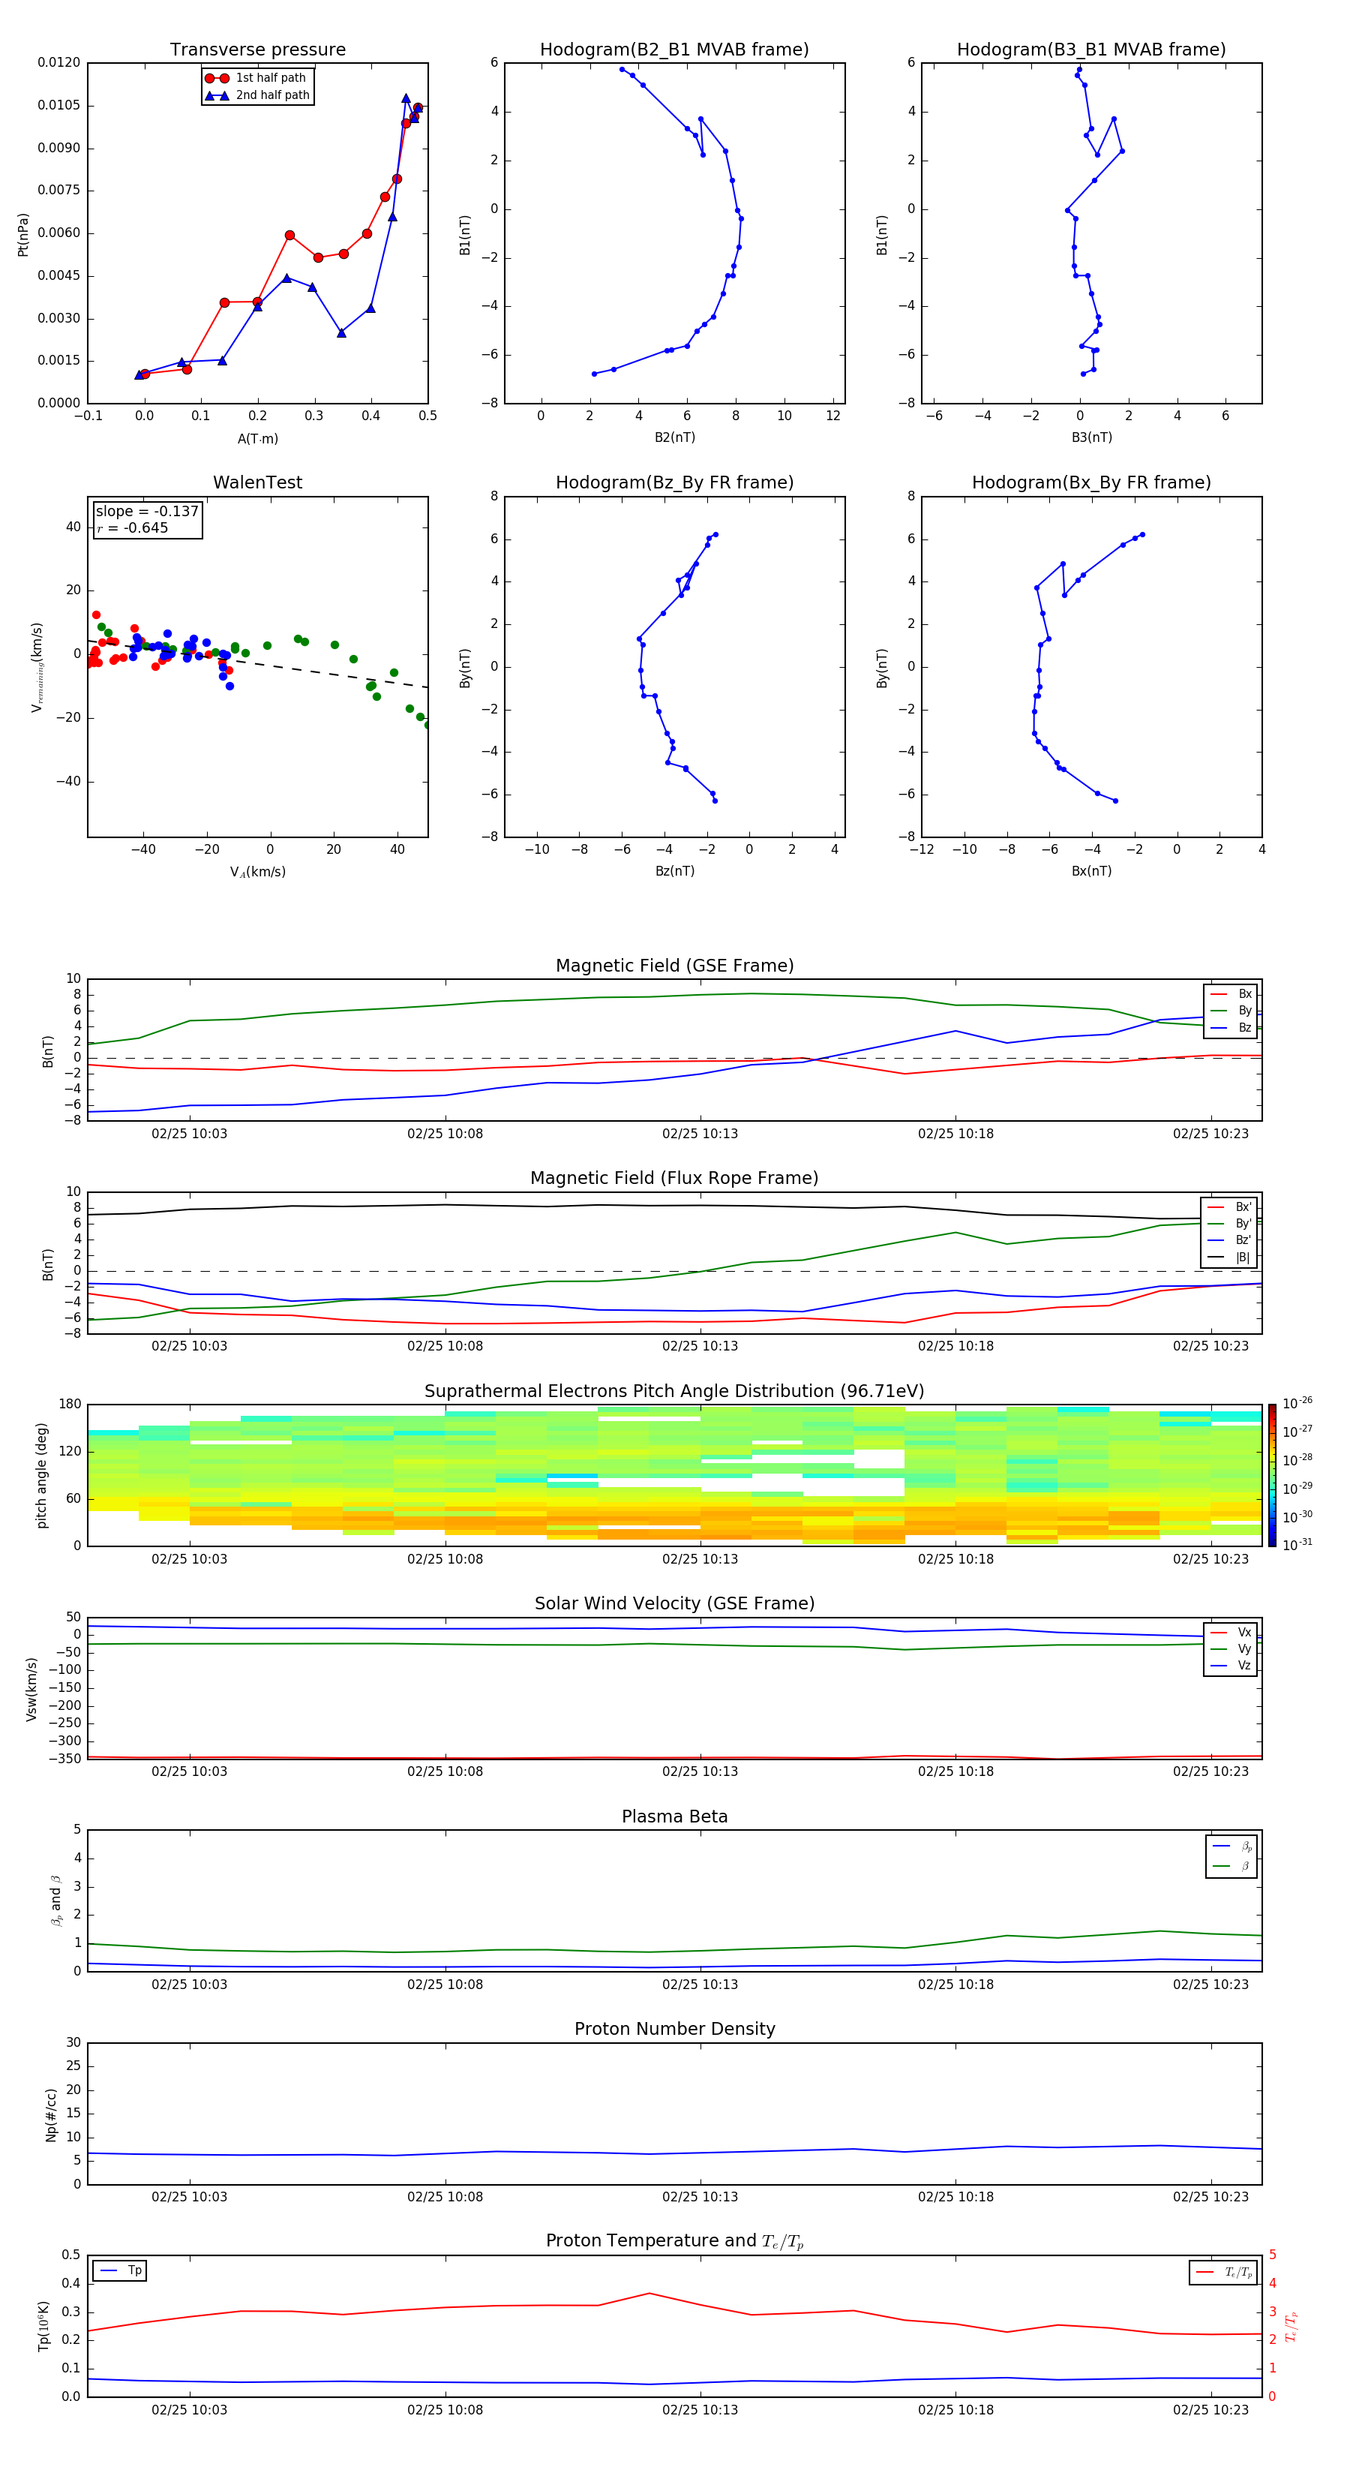This screenshot has width=1350, height=2476.
Task: Select the "2nd half path" legend entry
Action: (256, 95)
